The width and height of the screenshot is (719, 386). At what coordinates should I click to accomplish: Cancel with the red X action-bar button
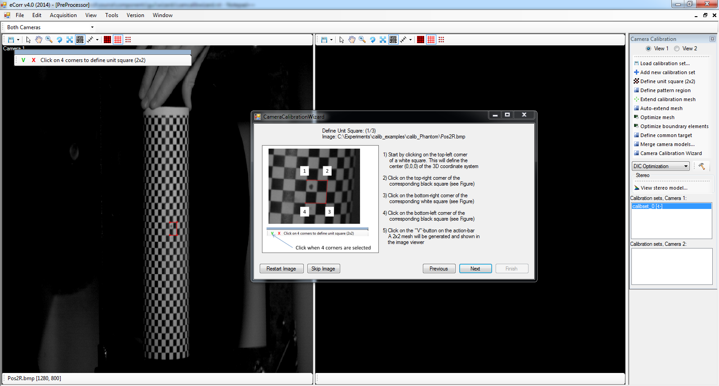(x=34, y=60)
